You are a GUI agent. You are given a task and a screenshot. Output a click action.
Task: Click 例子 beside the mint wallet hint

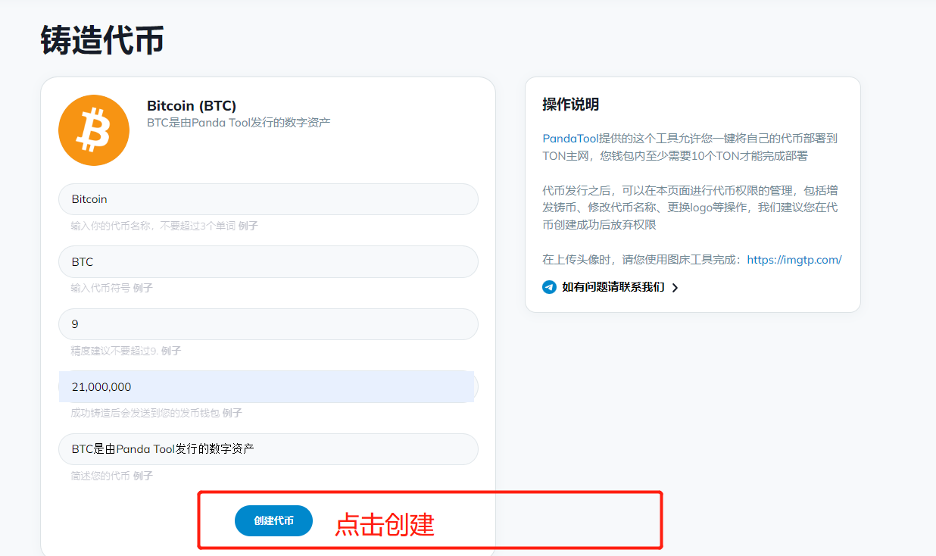pos(232,414)
